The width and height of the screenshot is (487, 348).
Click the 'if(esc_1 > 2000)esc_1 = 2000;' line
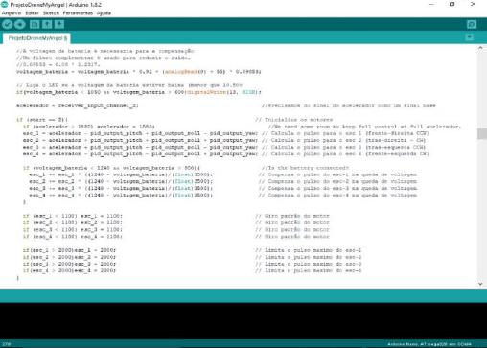coord(69,250)
